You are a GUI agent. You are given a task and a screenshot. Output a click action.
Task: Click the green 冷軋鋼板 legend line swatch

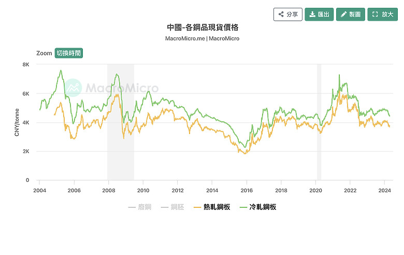tap(243, 207)
